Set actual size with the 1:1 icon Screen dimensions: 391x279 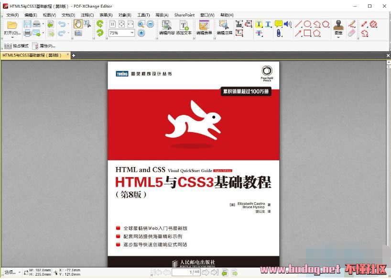point(113,24)
